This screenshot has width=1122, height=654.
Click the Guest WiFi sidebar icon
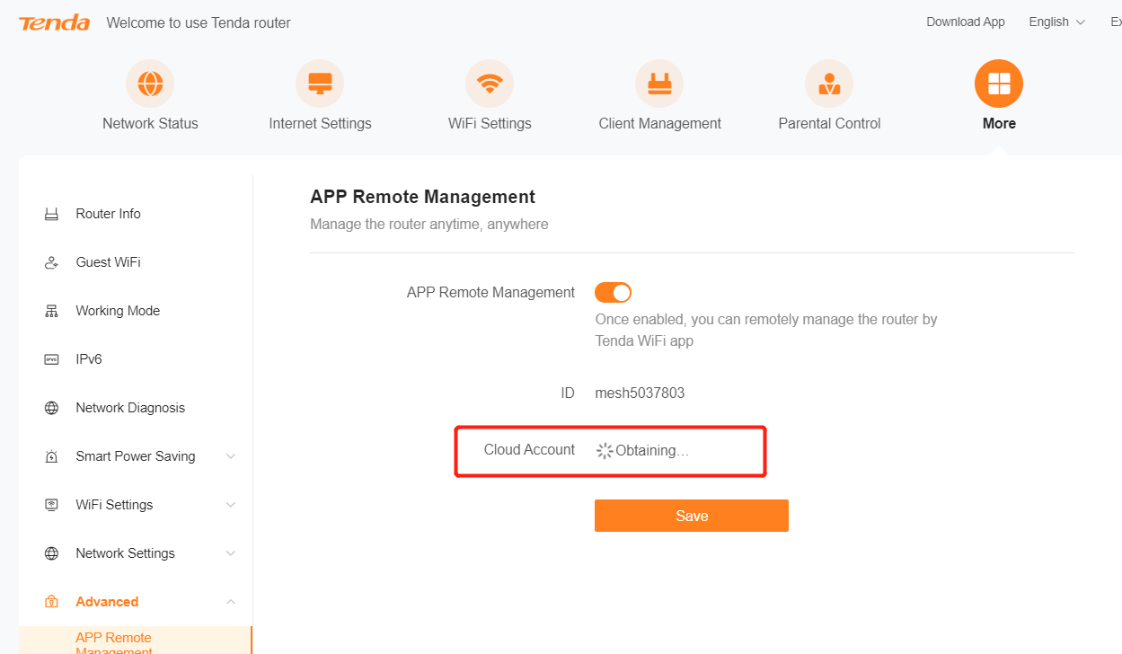tap(51, 262)
